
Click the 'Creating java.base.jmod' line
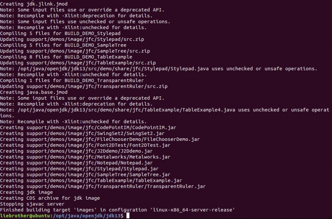[x=34, y=92]
